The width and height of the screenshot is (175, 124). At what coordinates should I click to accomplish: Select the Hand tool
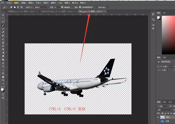3,77
